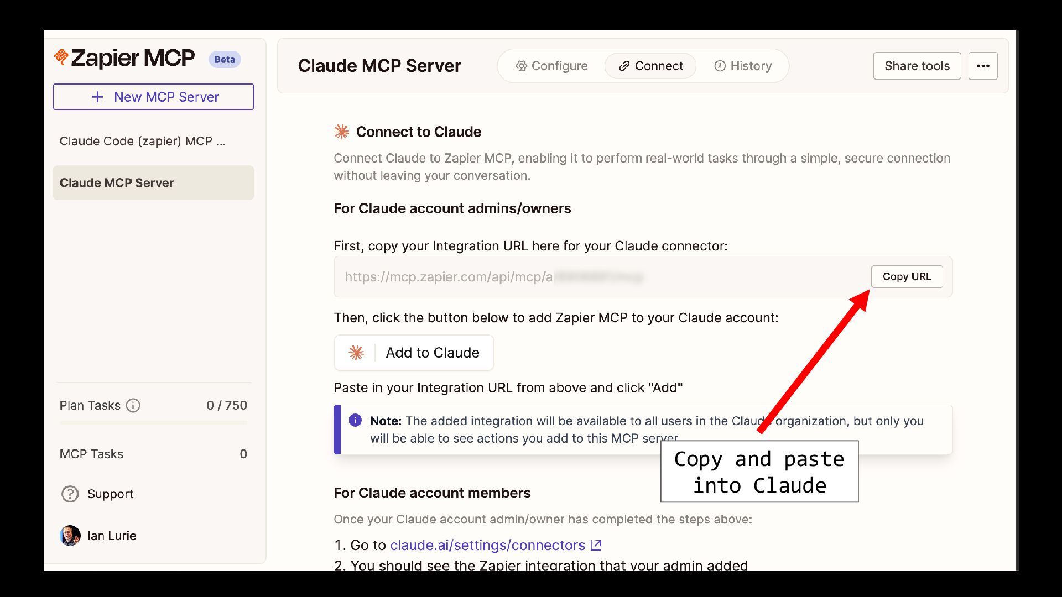Open the three-dot more options menu
This screenshot has height=597, width=1062.
click(x=983, y=66)
